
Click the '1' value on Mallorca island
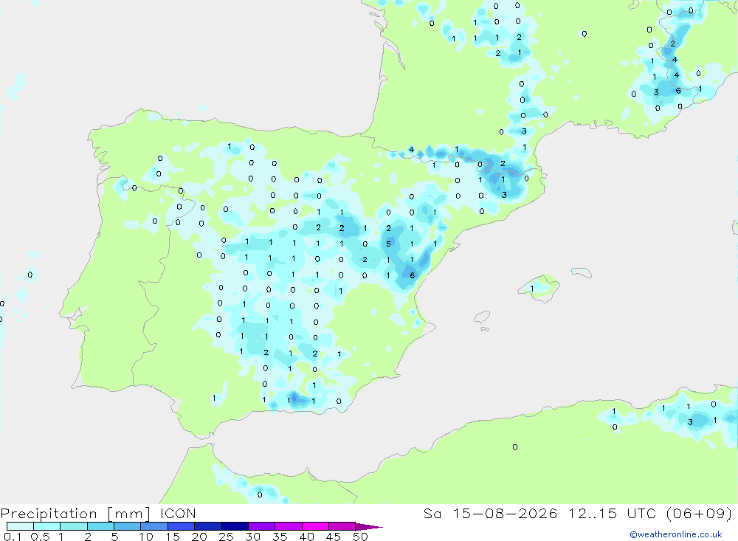point(532,289)
